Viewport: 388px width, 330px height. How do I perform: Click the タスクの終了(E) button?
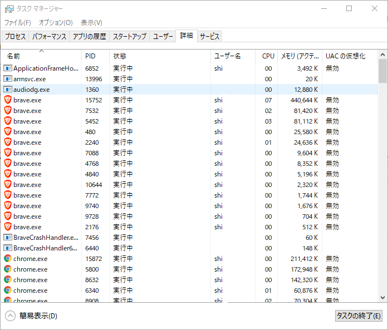click(x=358, y=316)
